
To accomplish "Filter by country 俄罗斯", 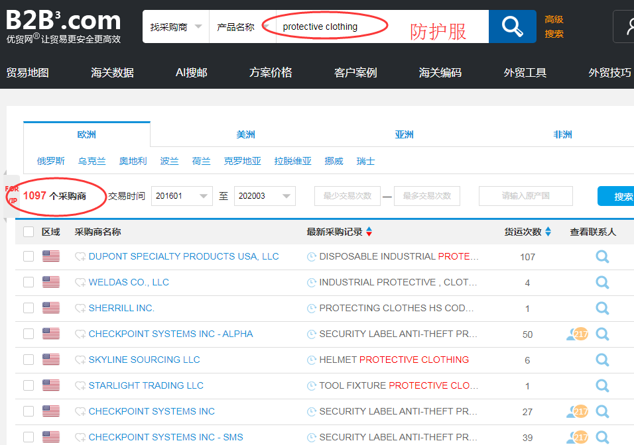I will (x=51, y=161).
